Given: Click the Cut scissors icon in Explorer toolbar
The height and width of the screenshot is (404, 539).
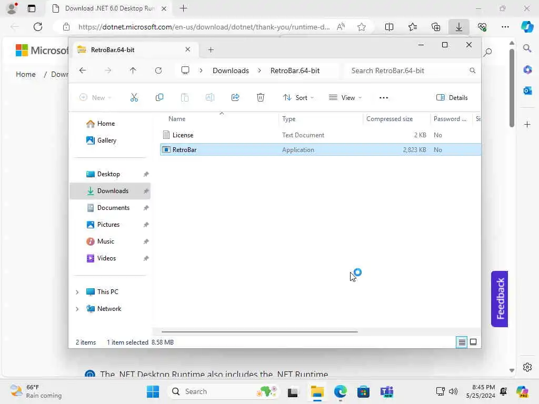Looking at the screenshot, I should click(x=134, y=97).
